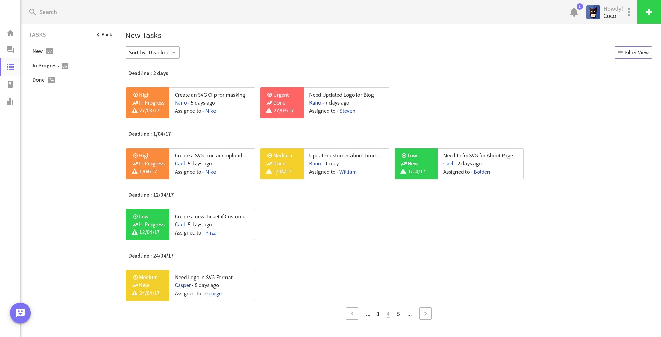Click deadline warning icon on 24/04/17 card
Image resolution: width=661 pixels, height=337 pixels.
coord(135,293)
